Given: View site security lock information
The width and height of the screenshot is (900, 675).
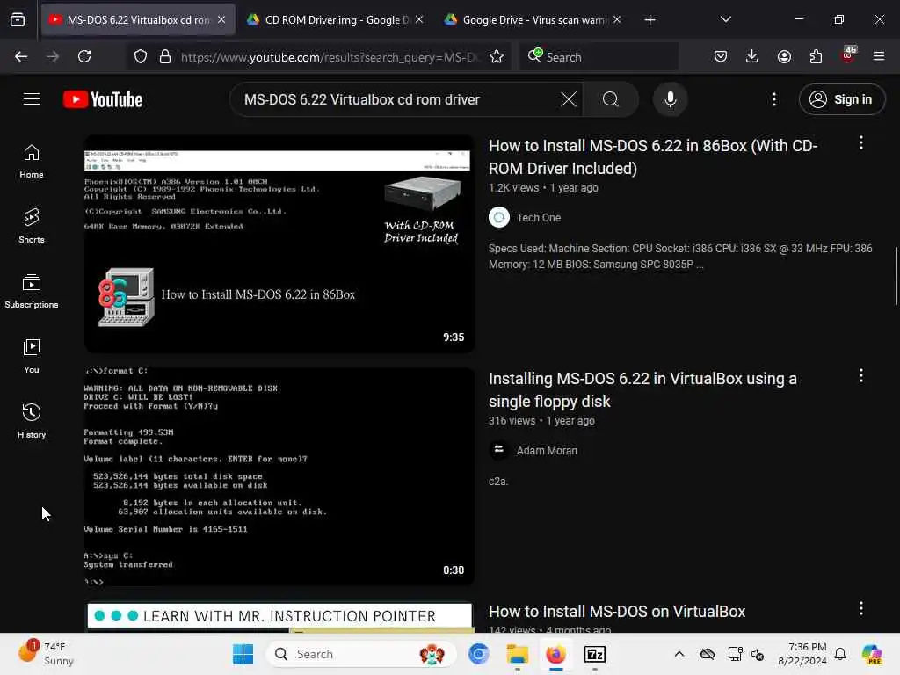Looking at the screenshot, I should 165,56.
